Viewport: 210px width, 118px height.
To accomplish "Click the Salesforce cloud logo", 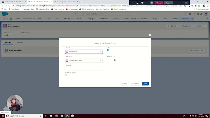I will pos(5,14).
